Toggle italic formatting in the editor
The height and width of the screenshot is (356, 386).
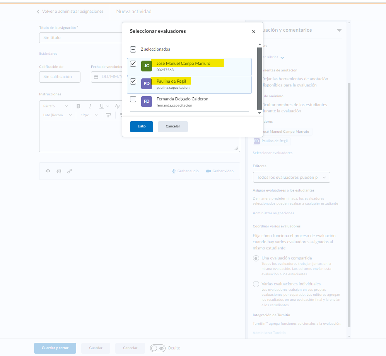[x=90, y=106]
